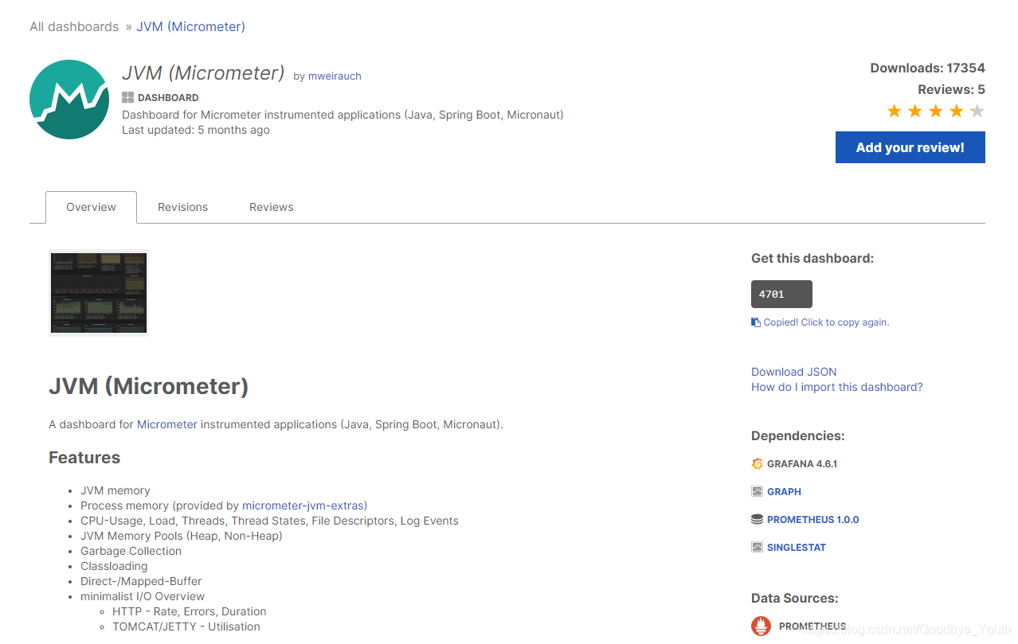Screen dimensions: 1018x644
Task: Click the Prometheus flame icon under Data Sources
Action: coord(761,626)
